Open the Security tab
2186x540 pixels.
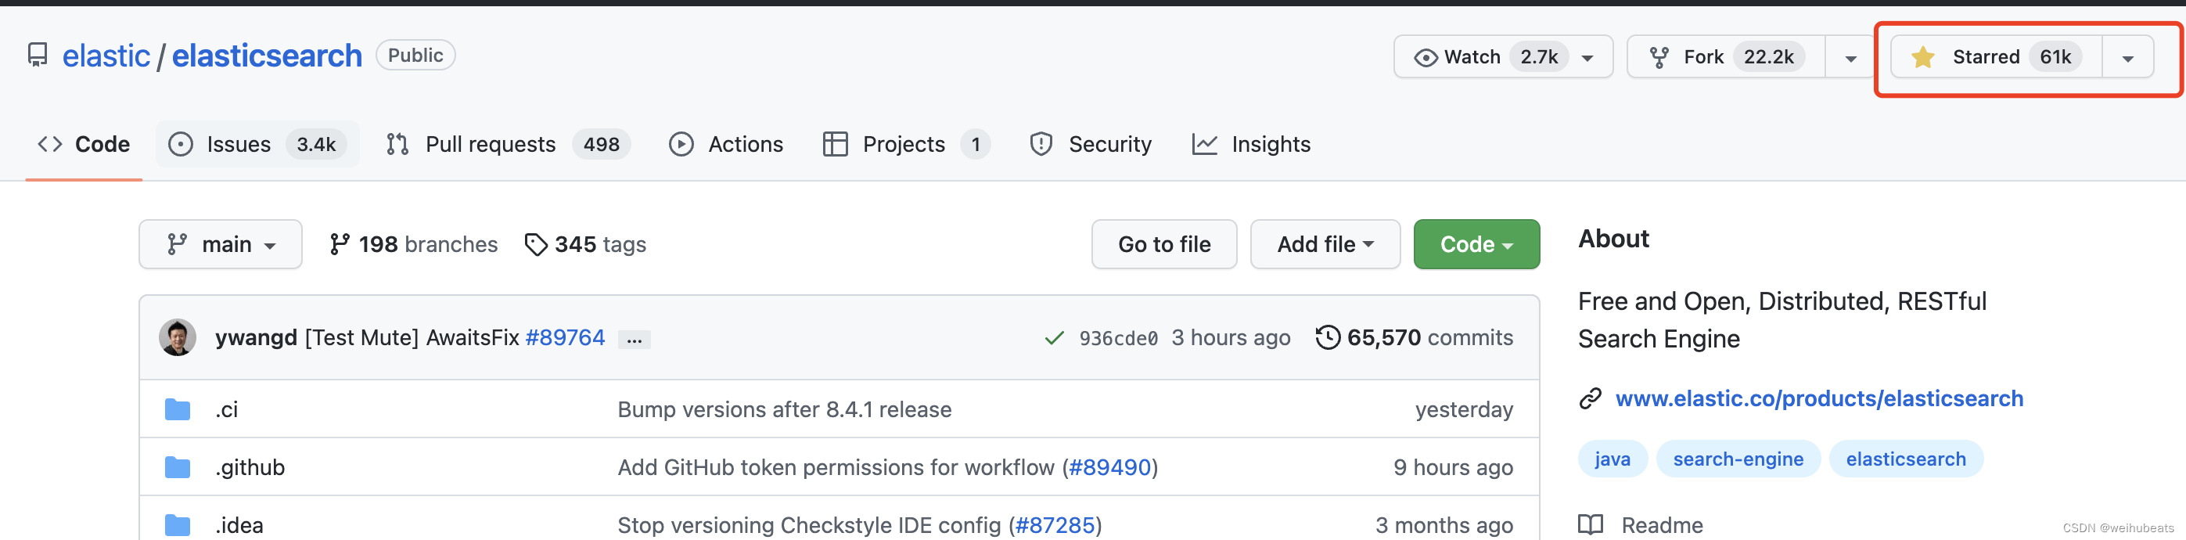(x=1091, y=144)
